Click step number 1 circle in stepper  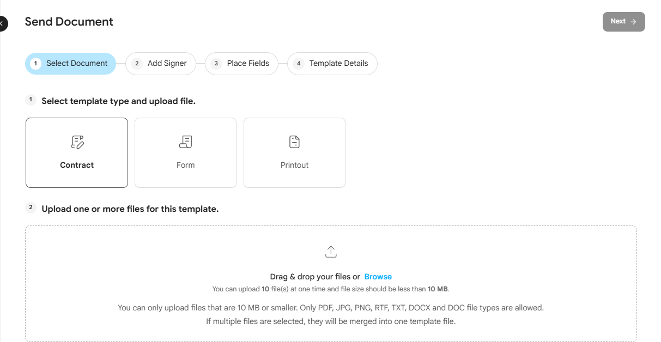36,64
